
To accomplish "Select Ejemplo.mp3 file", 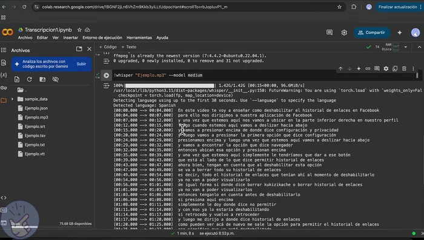I will (x=36, y=117).
